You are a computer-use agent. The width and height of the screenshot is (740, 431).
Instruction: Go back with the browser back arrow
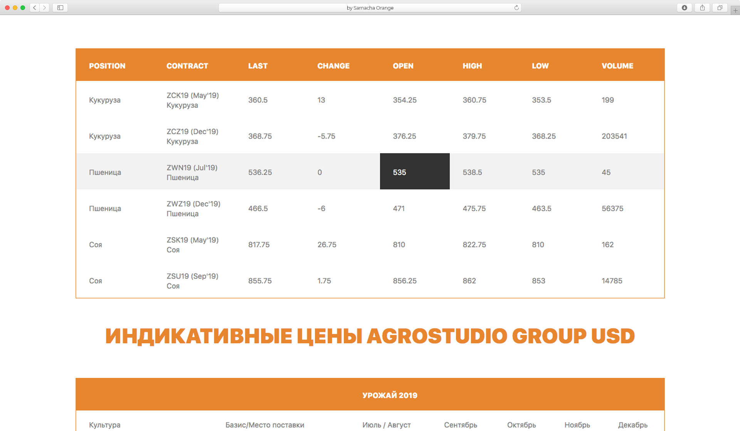click(35, 8)
